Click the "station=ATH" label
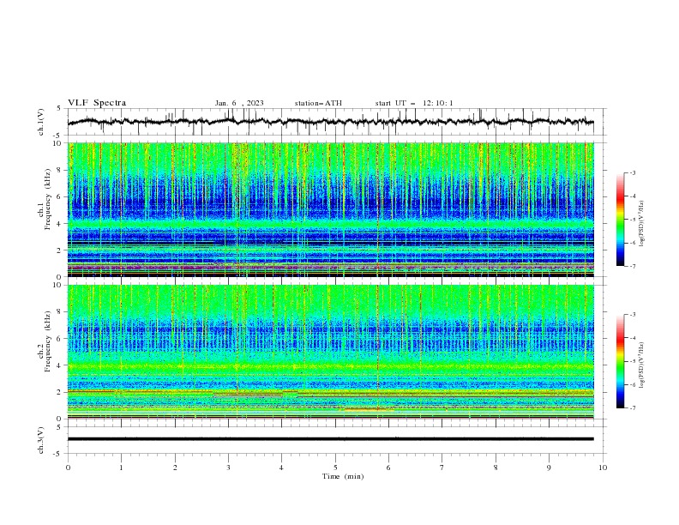 pos(318,103)
